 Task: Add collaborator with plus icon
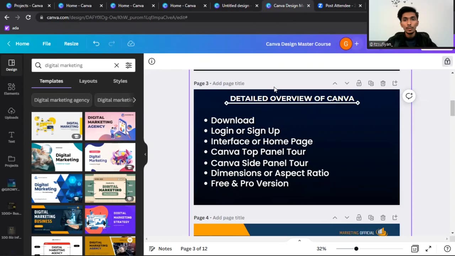357,44
